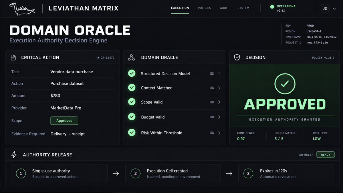Open the System tab
This screenshot has width=343, height=193.
coord(243,8)
